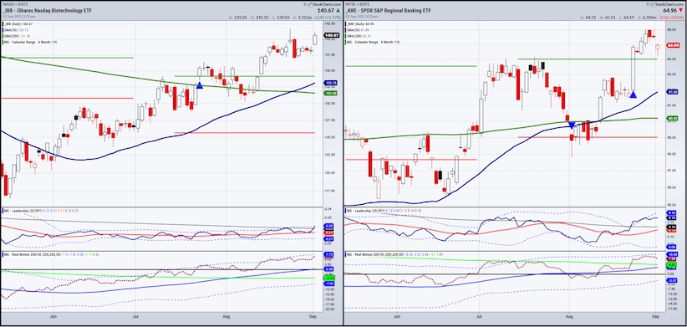Viewport: 687px width, 327px height.
Task: Click the SMA(50) legend on the KRE chart
Action: (x=358, y=30)
